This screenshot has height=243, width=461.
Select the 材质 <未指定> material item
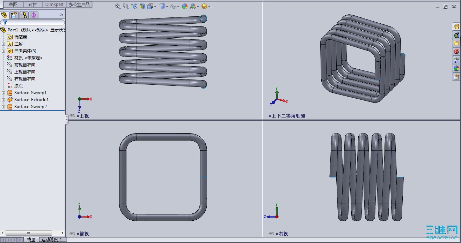click(25, 58)
